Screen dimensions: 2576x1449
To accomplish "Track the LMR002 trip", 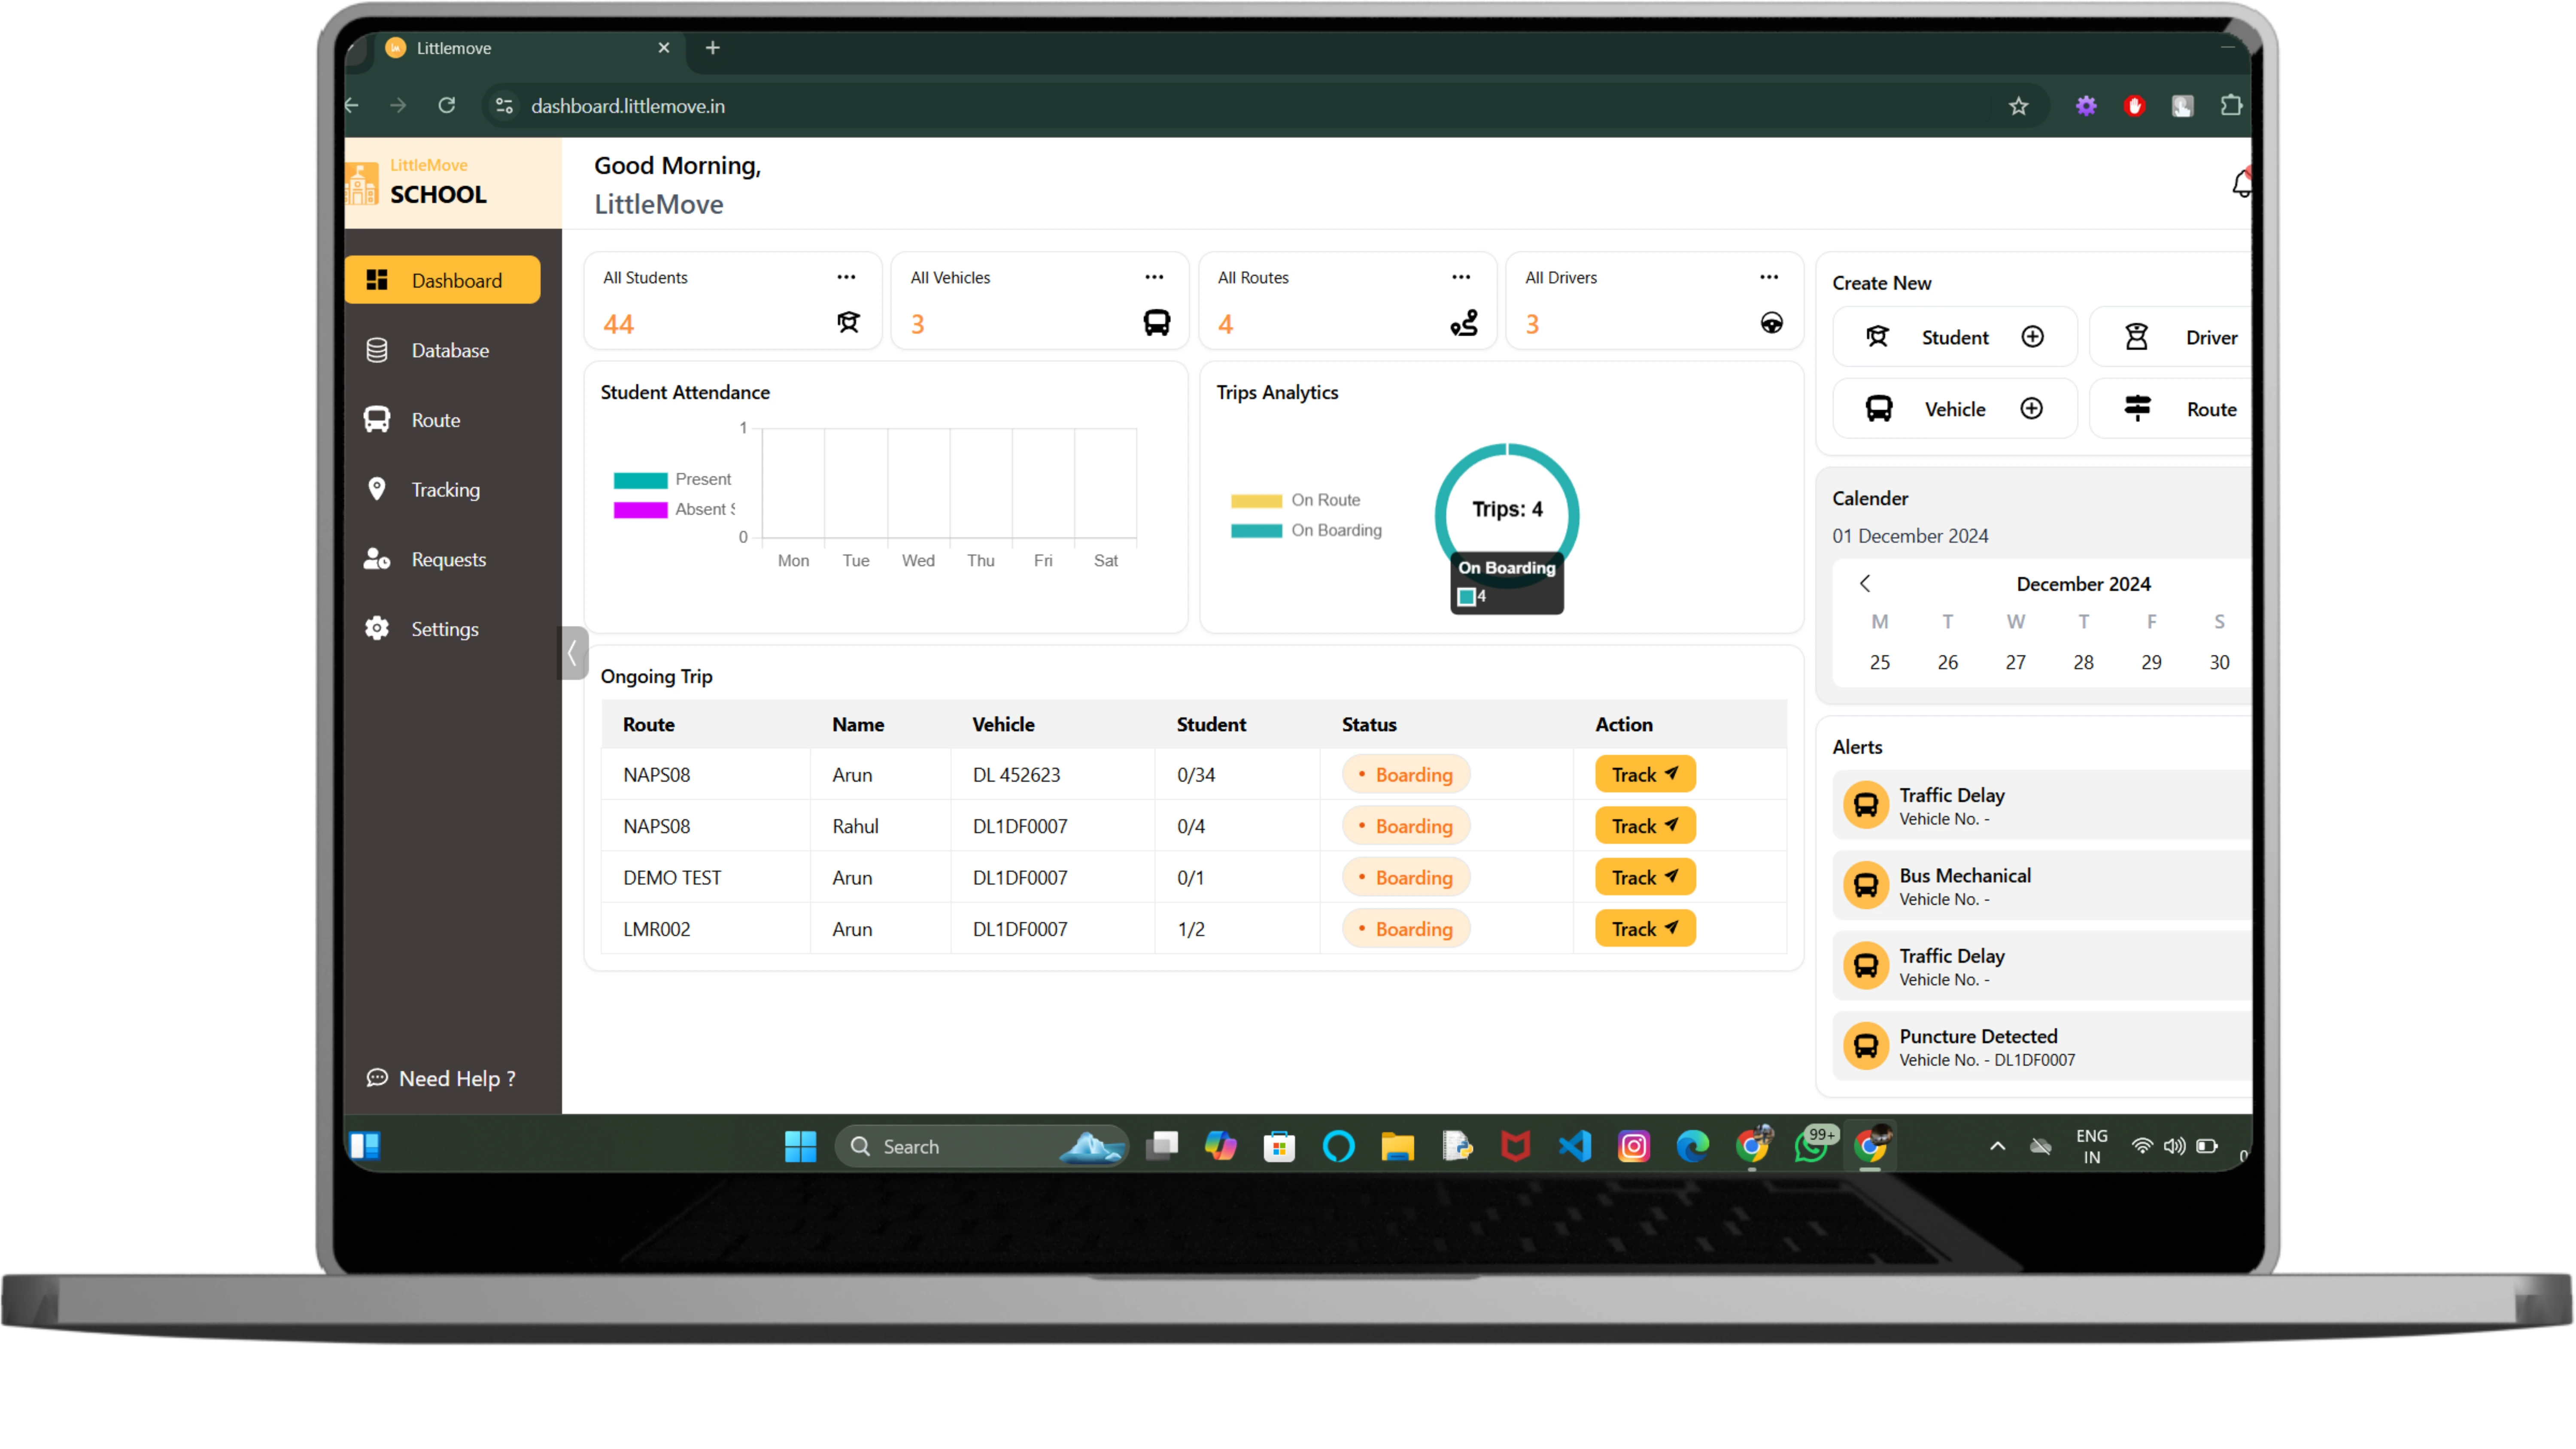I will point(1645,928).
